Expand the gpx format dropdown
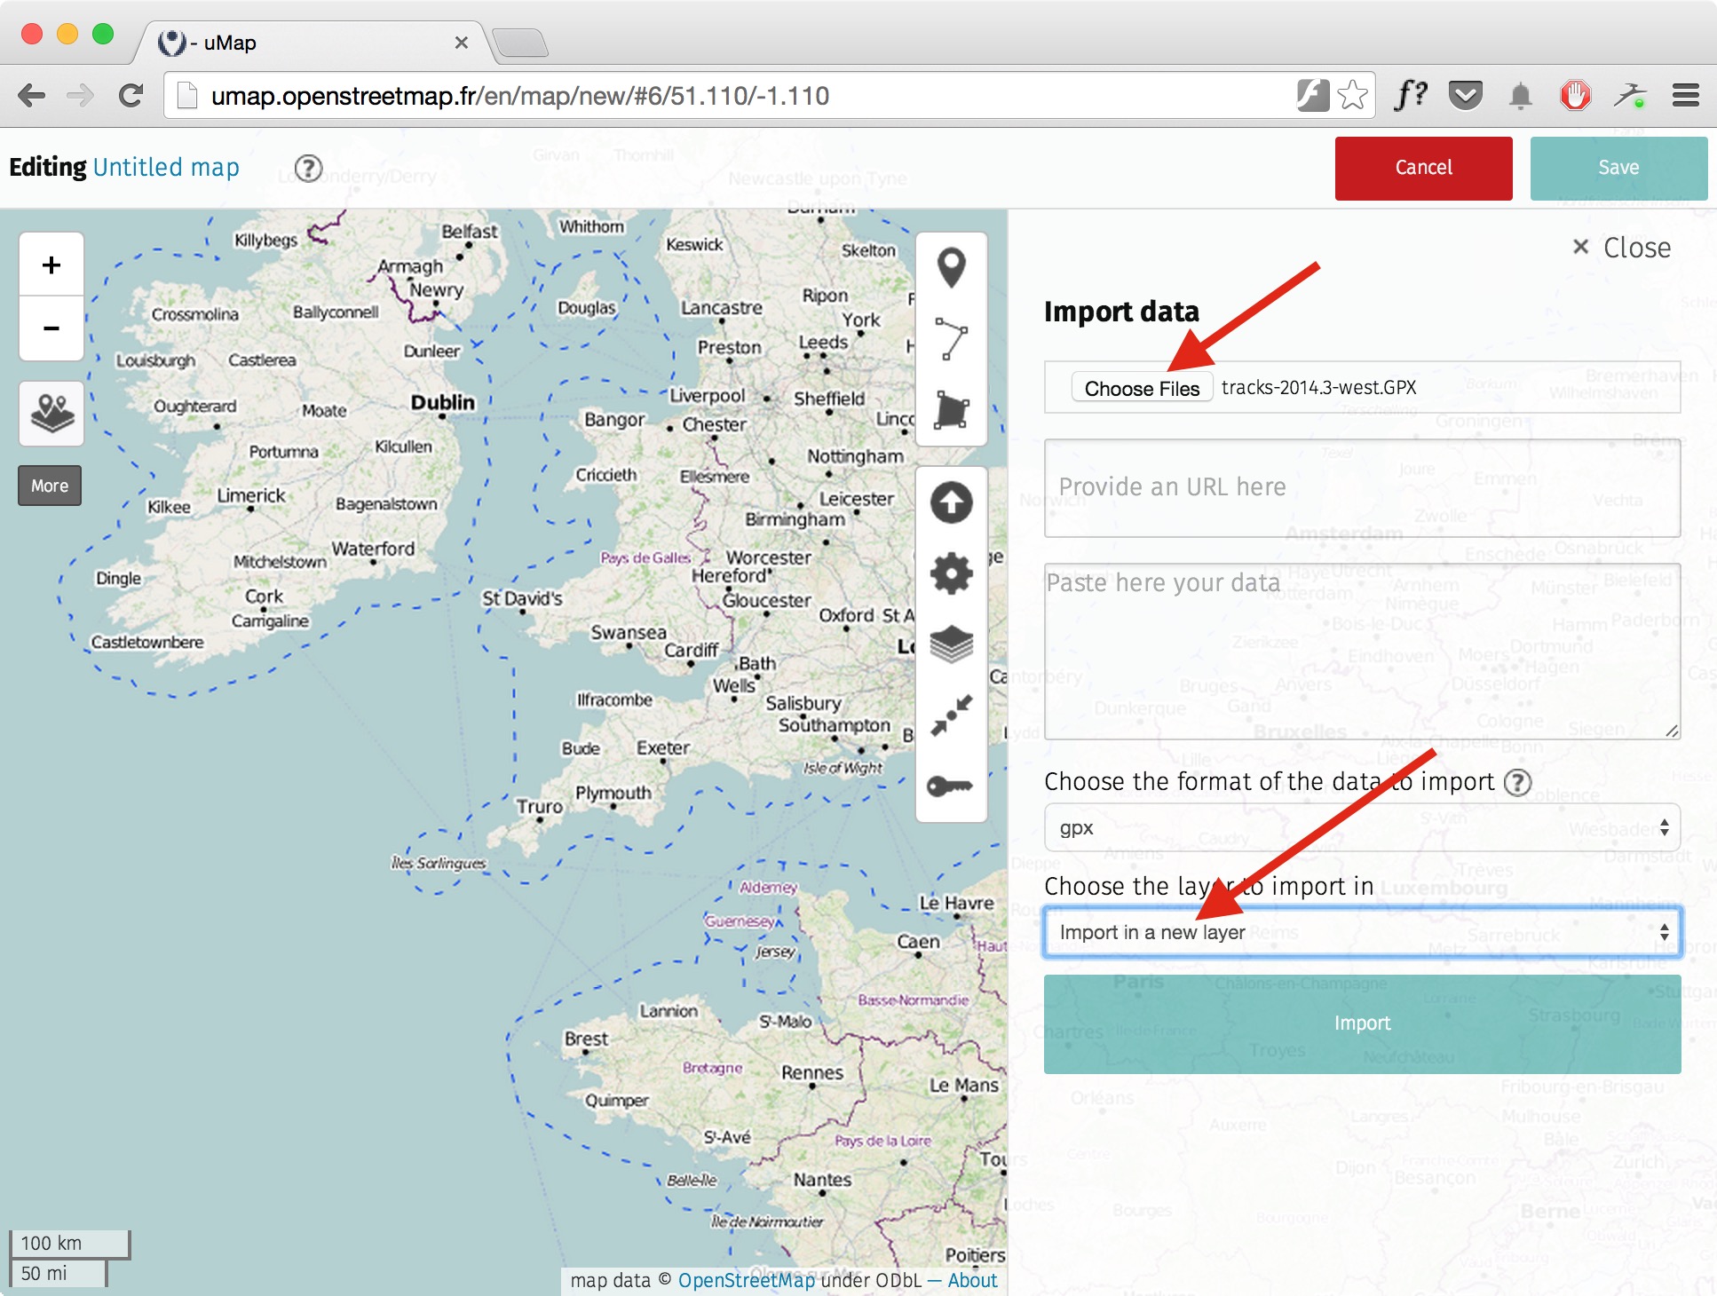Screen dimensions: 1717x1296 coord(1362,828)
